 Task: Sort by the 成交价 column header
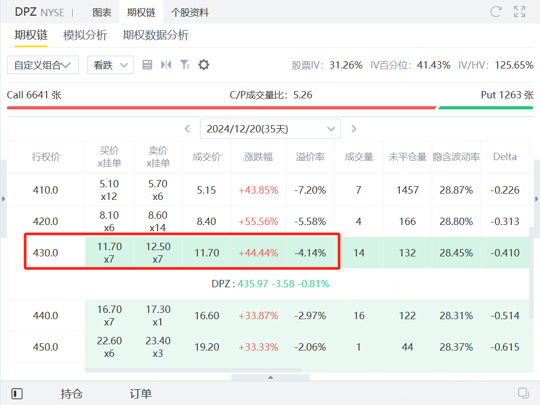[x=206, y=156]
